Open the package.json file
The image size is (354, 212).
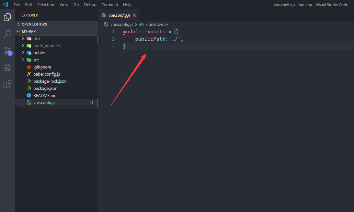tap(45, 88)
